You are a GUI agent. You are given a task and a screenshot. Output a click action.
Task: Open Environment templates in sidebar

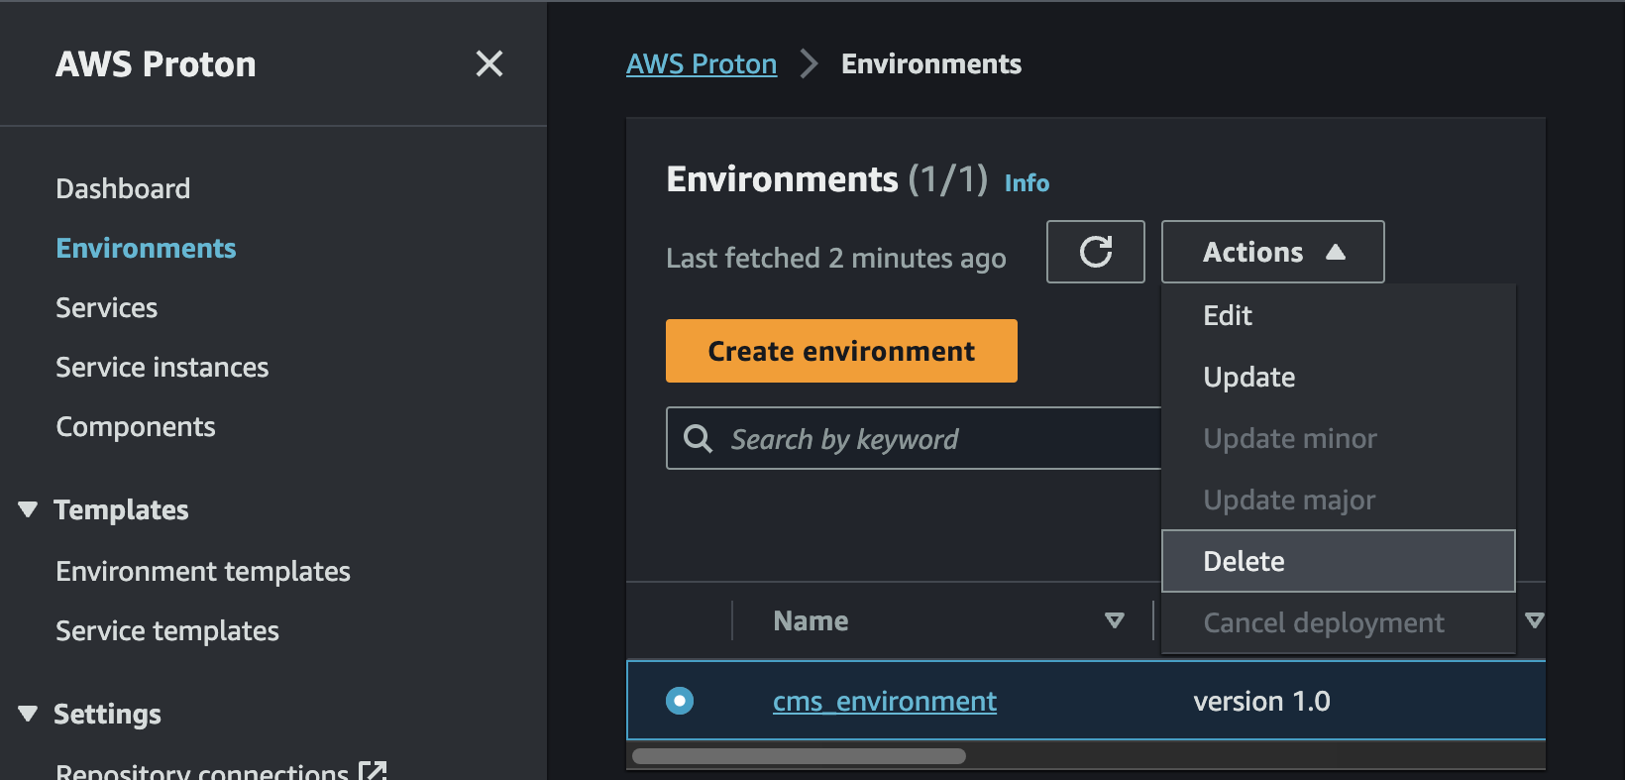click(203, 571)
